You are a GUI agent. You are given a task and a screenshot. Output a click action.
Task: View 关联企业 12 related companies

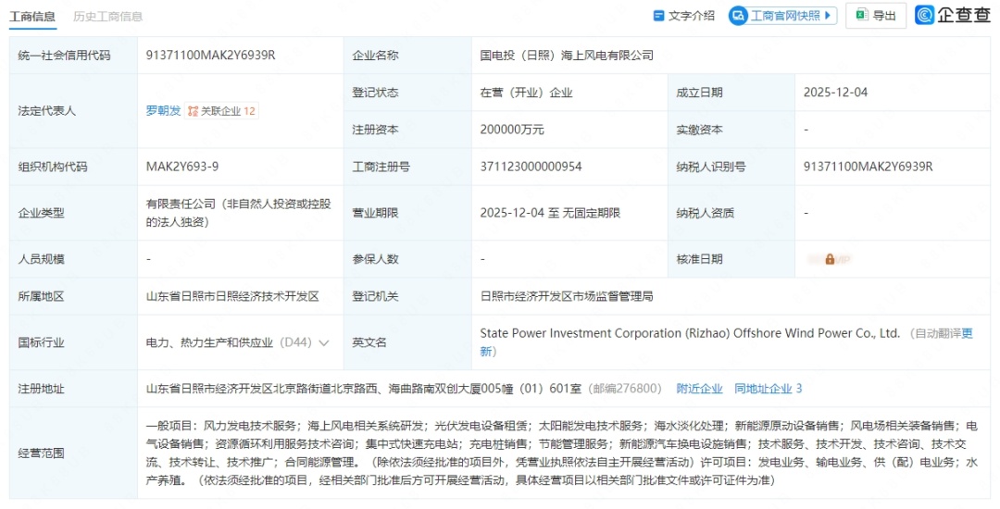point(221,111)
